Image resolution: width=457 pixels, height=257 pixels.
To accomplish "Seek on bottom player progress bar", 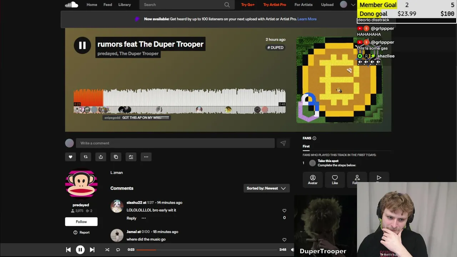I will pos(207,250).
